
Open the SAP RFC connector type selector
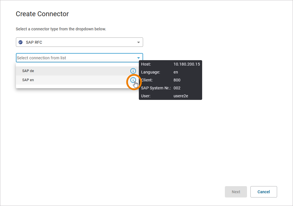click(x=79, y=42)
